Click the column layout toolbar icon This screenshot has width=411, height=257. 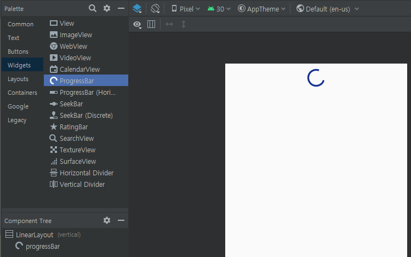coord(151,24)
